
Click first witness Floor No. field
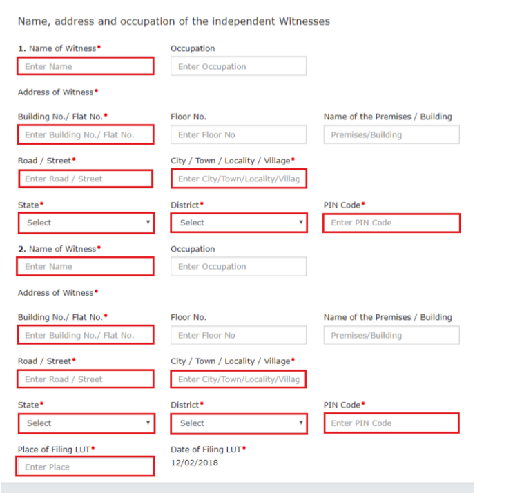coord(238,135)
